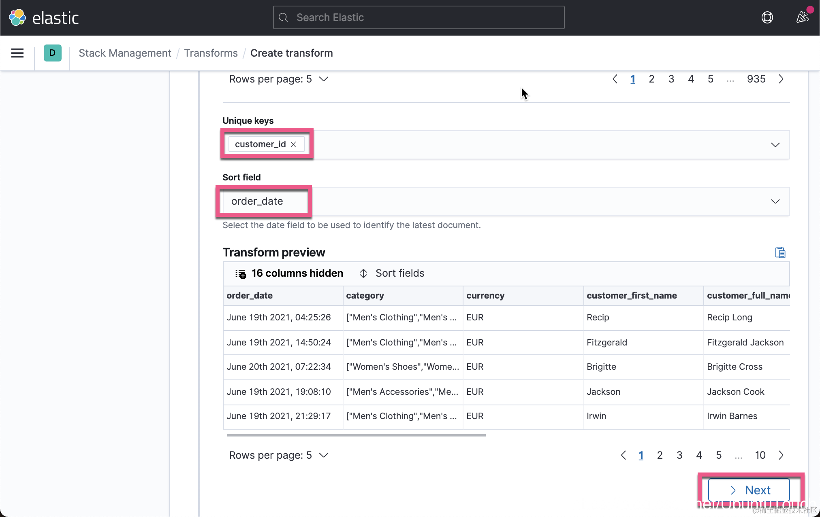The width and height of the screenshot is (820, 517).
Task: Click the Next button
Action: 749,490
